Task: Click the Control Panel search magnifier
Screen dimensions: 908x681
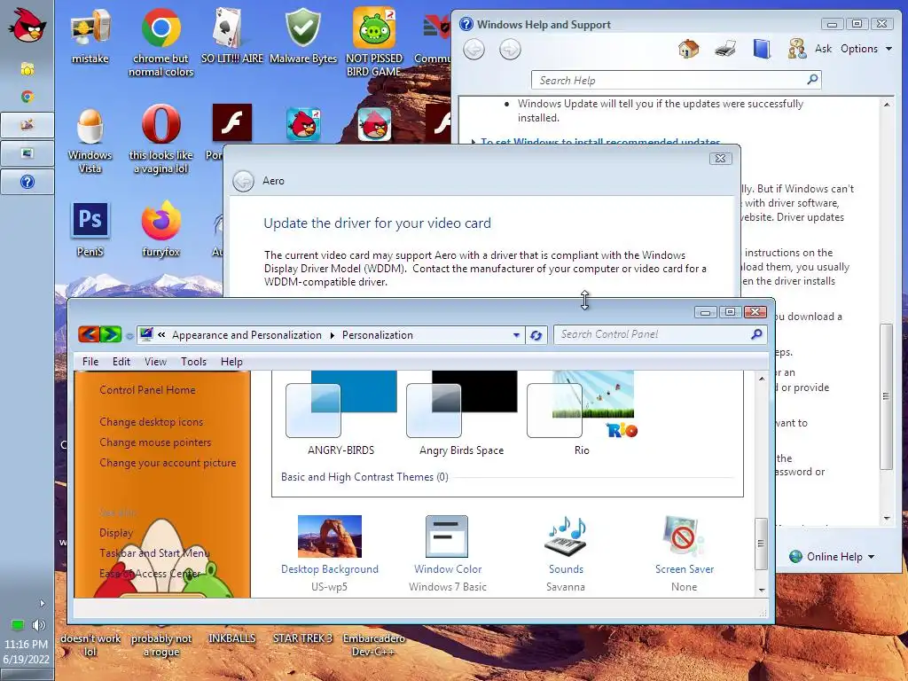Action: click(756, 334)
